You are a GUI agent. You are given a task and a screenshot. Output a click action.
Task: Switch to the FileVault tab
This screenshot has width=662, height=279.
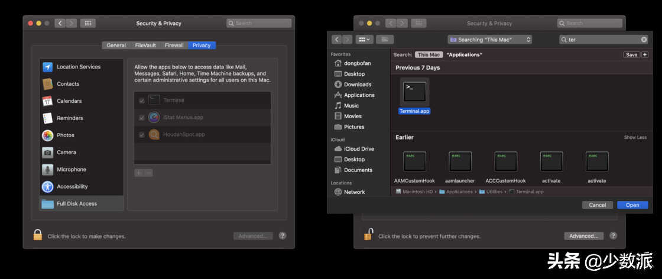coord(145,45)
